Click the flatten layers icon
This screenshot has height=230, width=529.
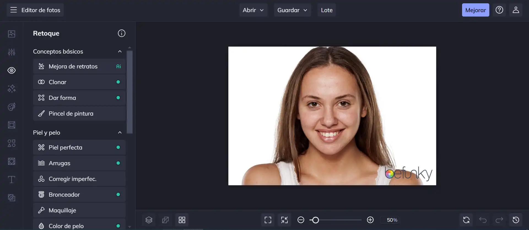pos(165,220)
